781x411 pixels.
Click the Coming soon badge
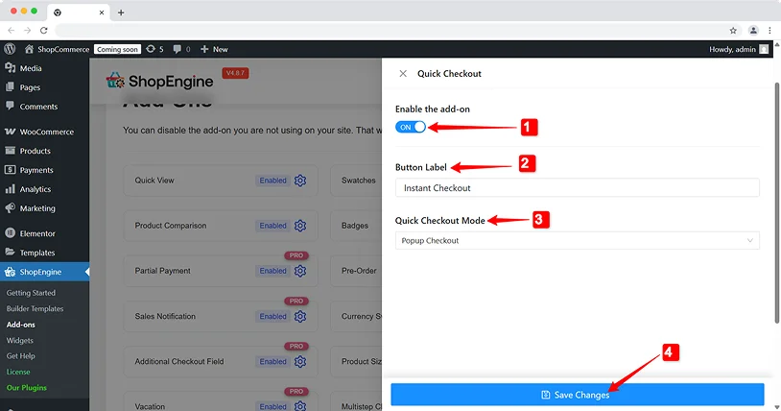point(117,49)
